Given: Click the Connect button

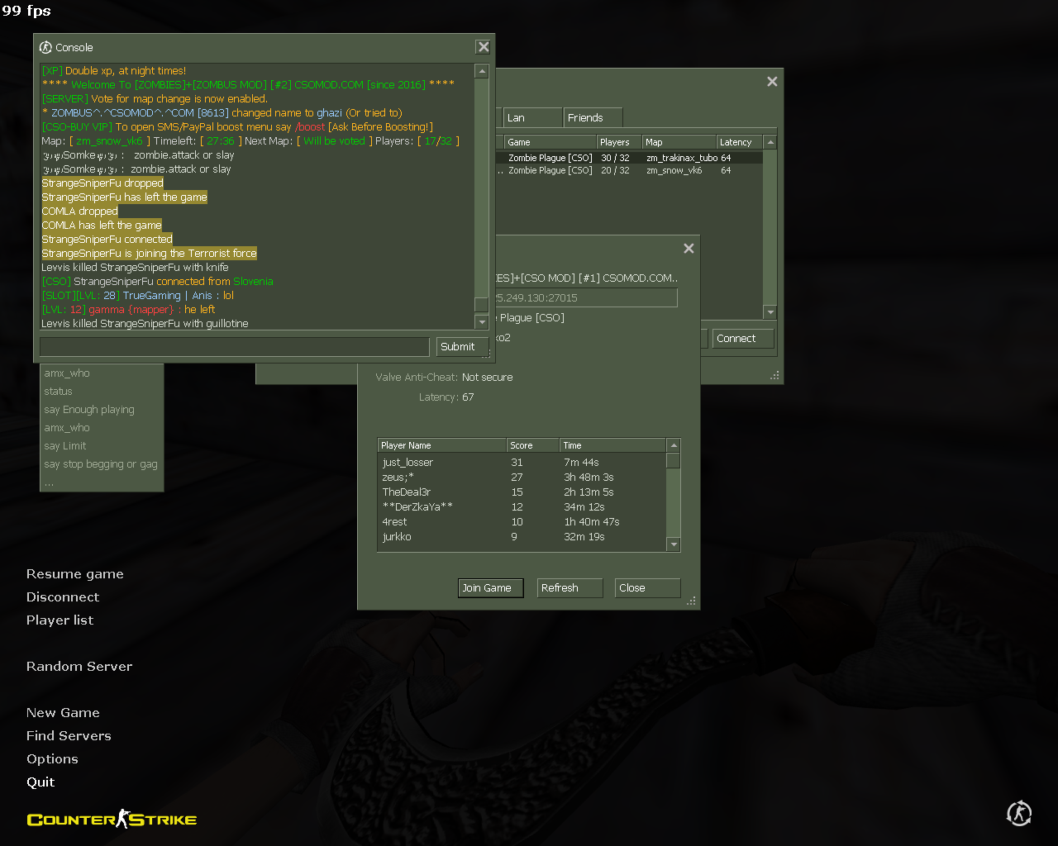Looking at the screenshot, I should (742, 339).
